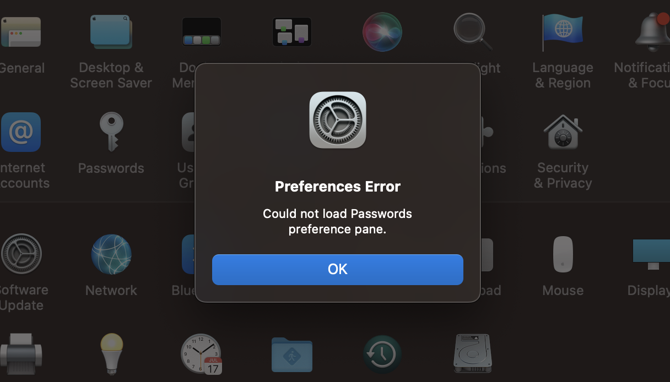Open the Spotlight magnifying glass icon

(472, 32)
